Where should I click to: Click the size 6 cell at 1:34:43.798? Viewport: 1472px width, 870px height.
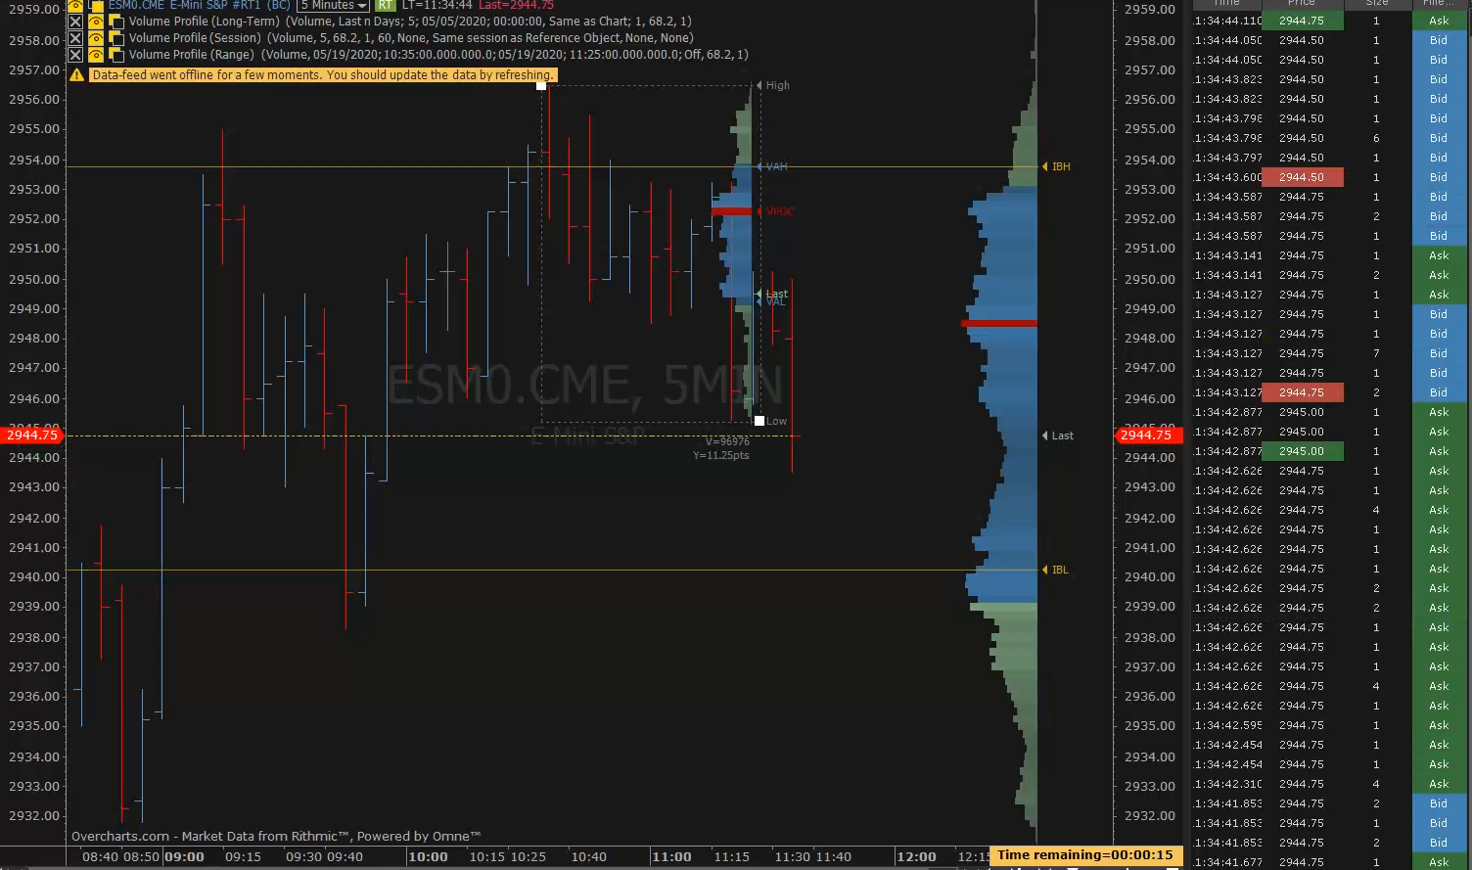tap(1376, 138)
